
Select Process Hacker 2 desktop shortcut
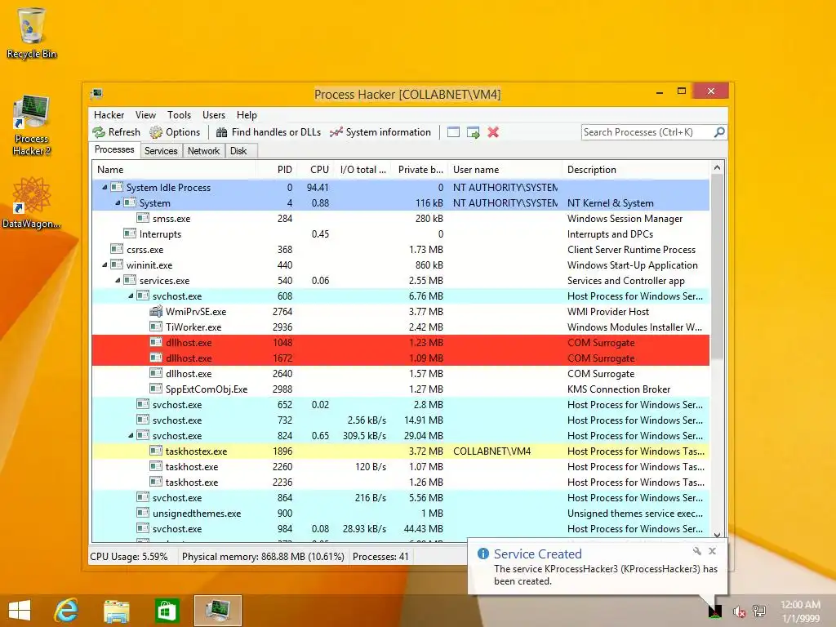pyautogui.click(x=32, y=126)
